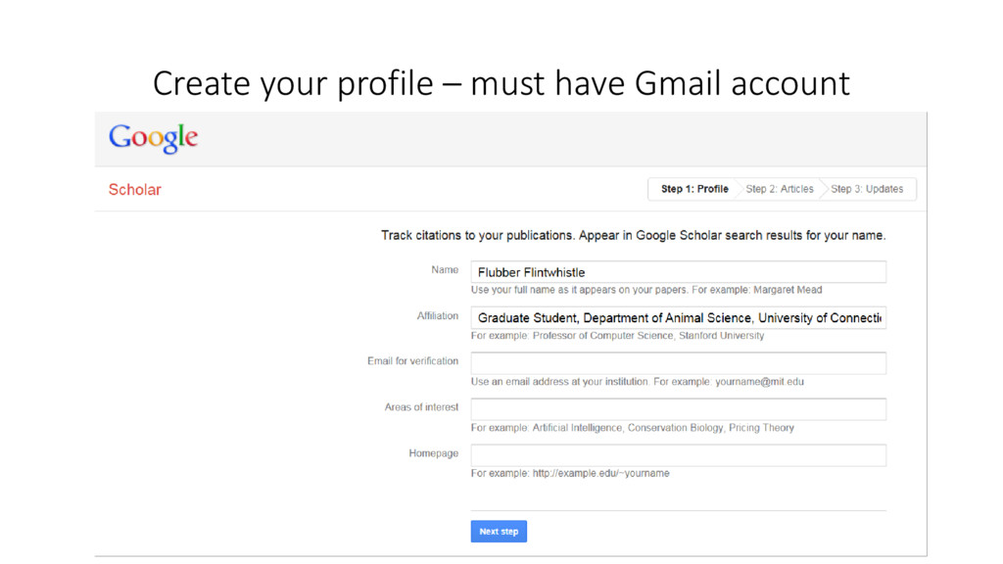Click the text box containing Flubber Flintwhistle
Image resolution: width=1003 pixels, height=564 pixels.
tap(678, 272)
